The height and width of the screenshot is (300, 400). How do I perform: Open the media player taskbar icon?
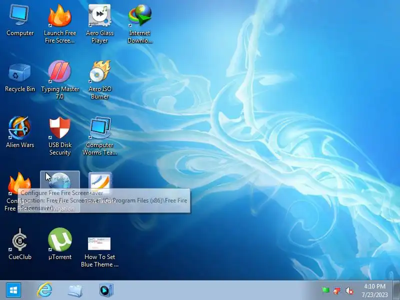point(106,290)
